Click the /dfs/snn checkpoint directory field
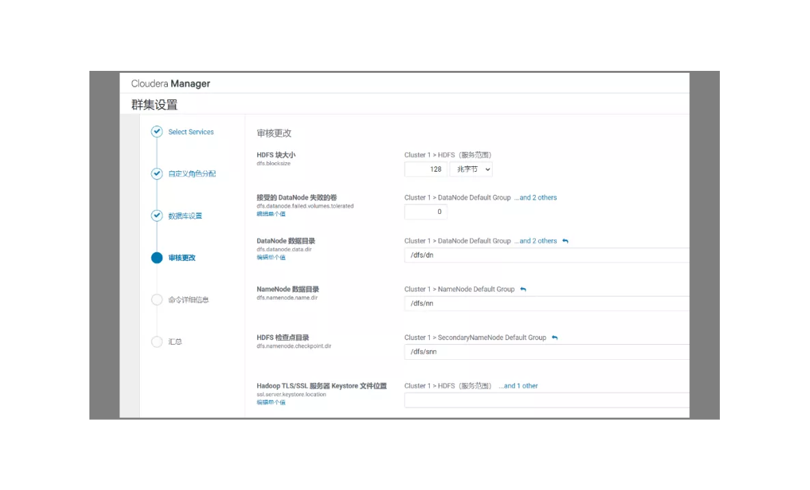Viewport: 810px width, 490px height. [547, 352]
